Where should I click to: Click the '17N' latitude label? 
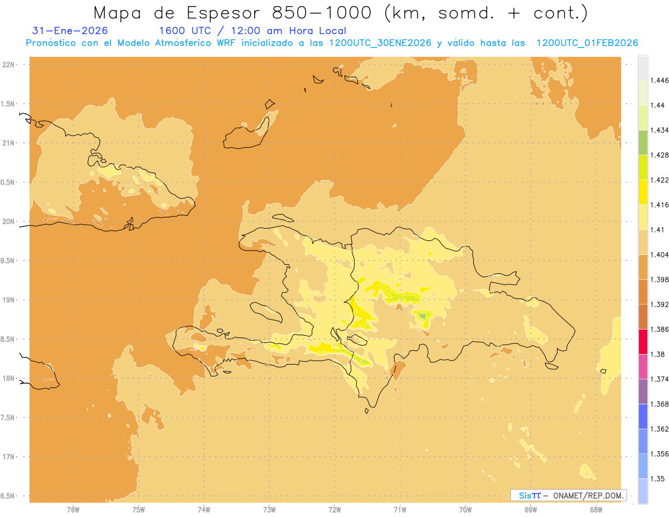pyautogui.click(x=8, y=457)
